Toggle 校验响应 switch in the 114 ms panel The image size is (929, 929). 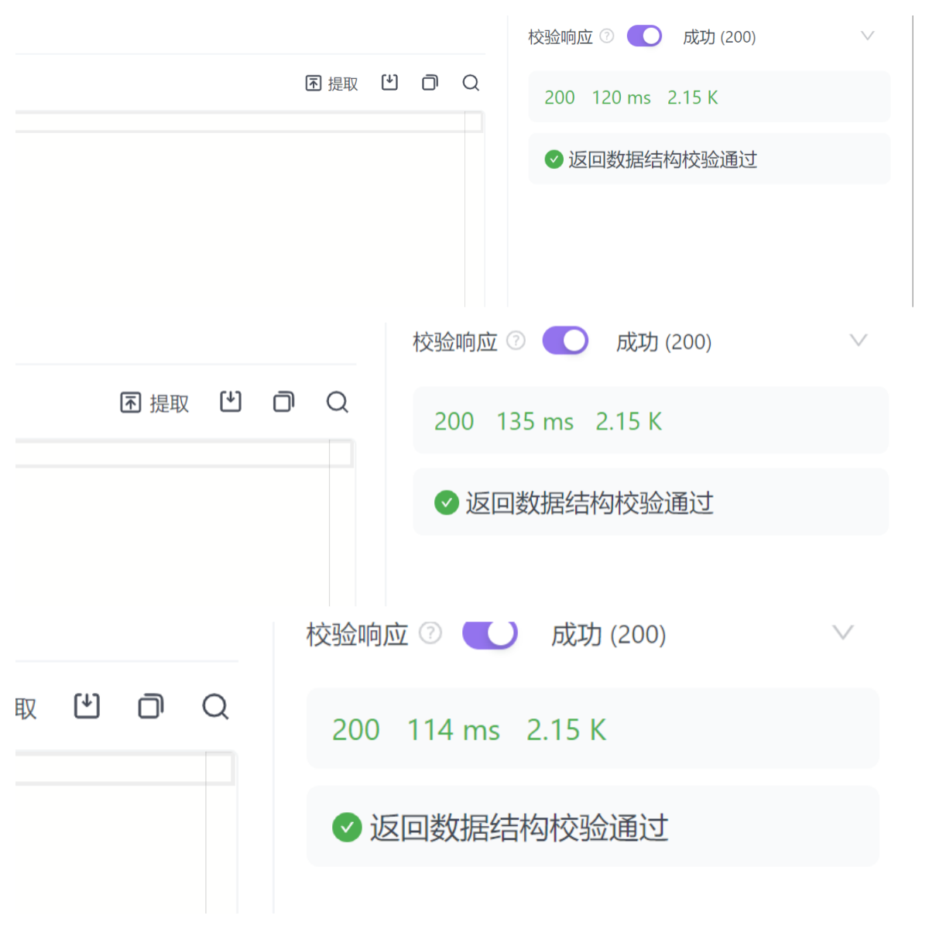pos(490,634)
